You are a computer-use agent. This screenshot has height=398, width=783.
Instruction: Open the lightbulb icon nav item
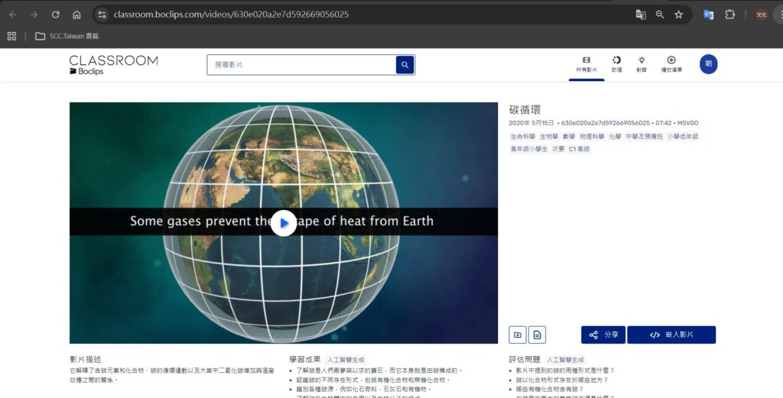[641, 64]
